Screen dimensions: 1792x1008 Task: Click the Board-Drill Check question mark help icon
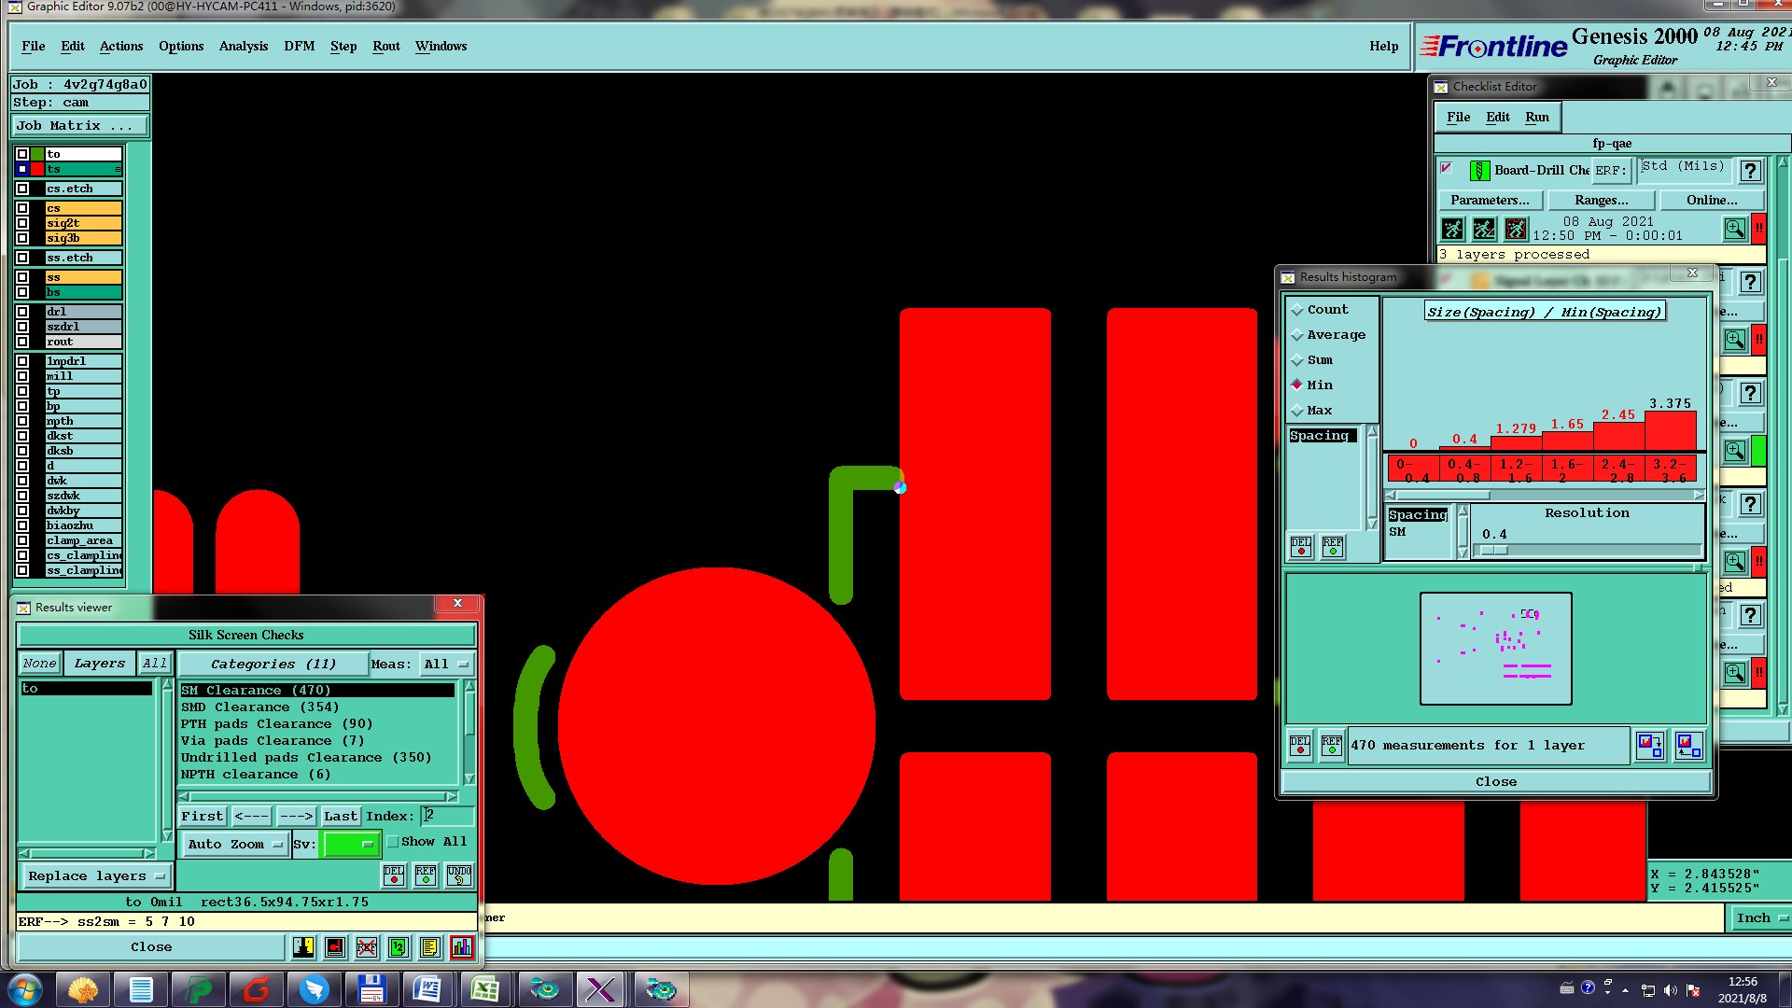tap(1750, 171)
